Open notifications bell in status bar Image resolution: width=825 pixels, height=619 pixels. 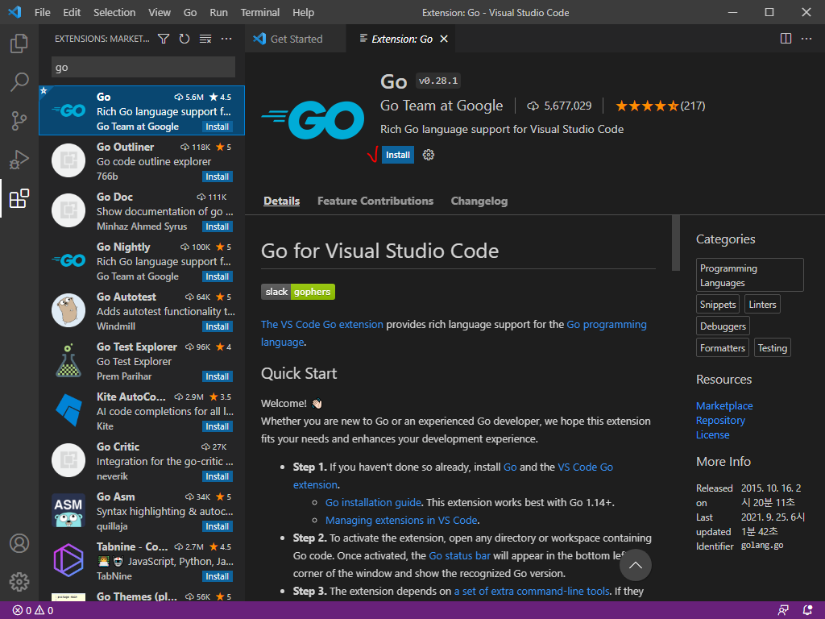(807, 611)
